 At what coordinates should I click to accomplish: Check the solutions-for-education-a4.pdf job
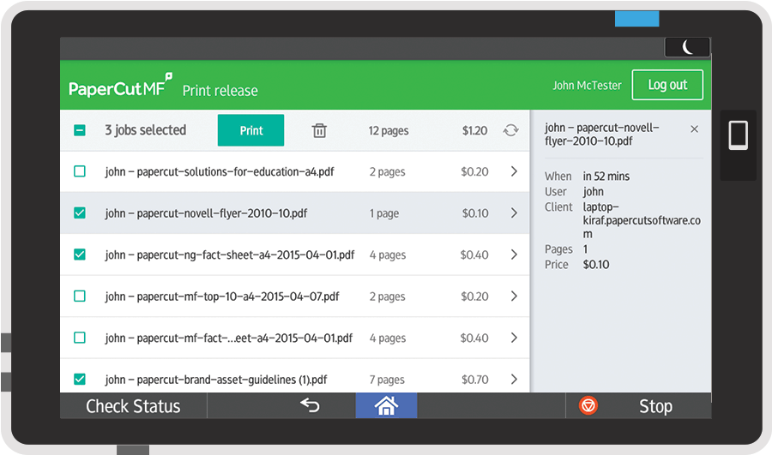(x=80, y=171)
